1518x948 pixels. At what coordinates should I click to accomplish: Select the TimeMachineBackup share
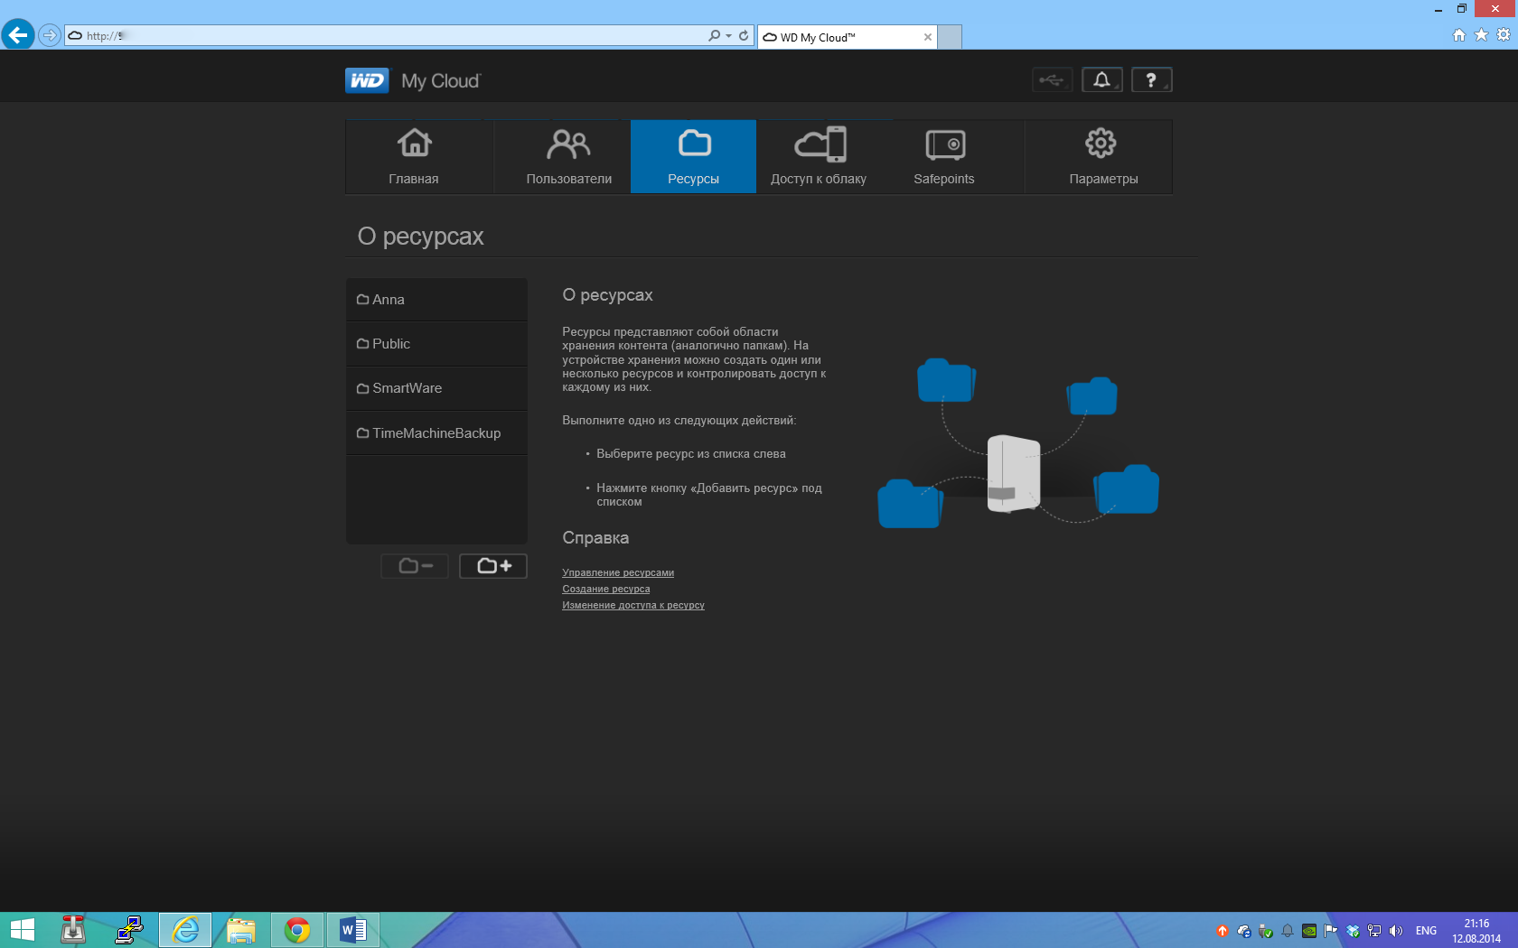coord(436,433)
